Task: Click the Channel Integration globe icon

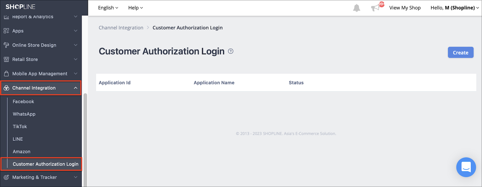Action: [x=7, y=88]
